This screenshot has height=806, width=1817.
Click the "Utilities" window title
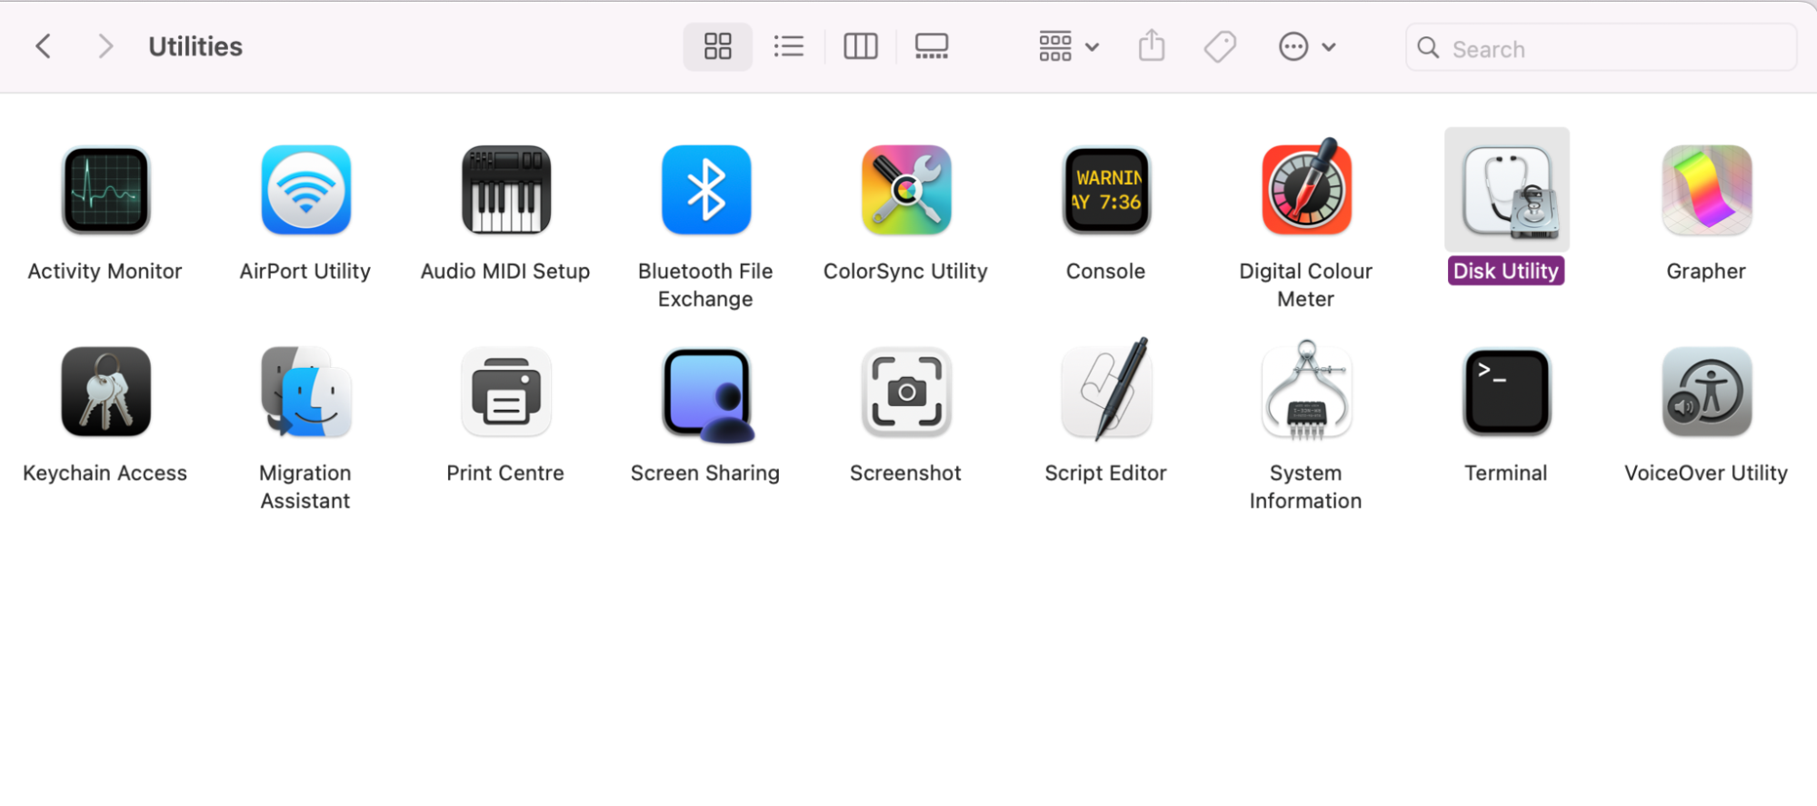tap(195, 46)
